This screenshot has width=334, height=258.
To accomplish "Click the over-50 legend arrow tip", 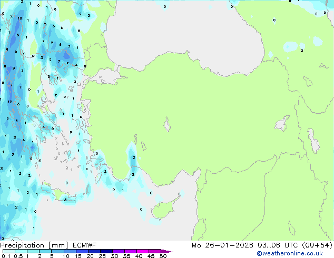I will (167, 251).
